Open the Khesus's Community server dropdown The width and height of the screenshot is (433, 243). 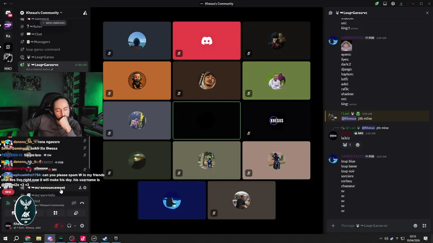point(44,13)
